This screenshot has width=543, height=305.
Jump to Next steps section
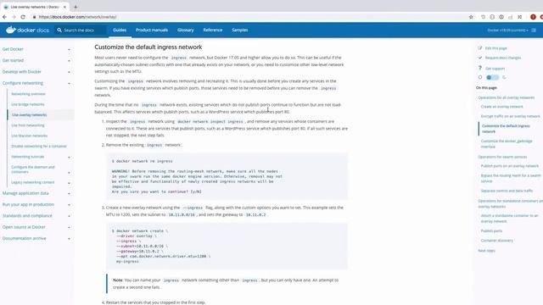click(x=486, y=251)
